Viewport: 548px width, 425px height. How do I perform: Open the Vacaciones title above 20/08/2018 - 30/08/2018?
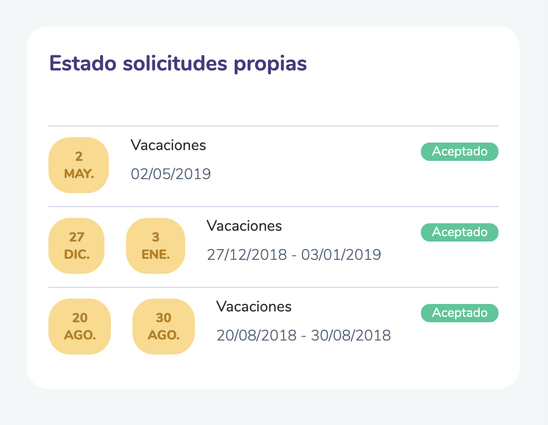pyautogui.click(x=254, y=307)
